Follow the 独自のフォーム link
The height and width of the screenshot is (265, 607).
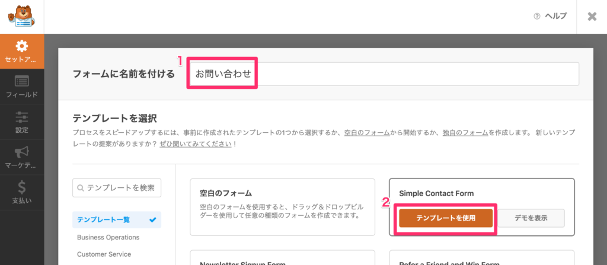466,133
